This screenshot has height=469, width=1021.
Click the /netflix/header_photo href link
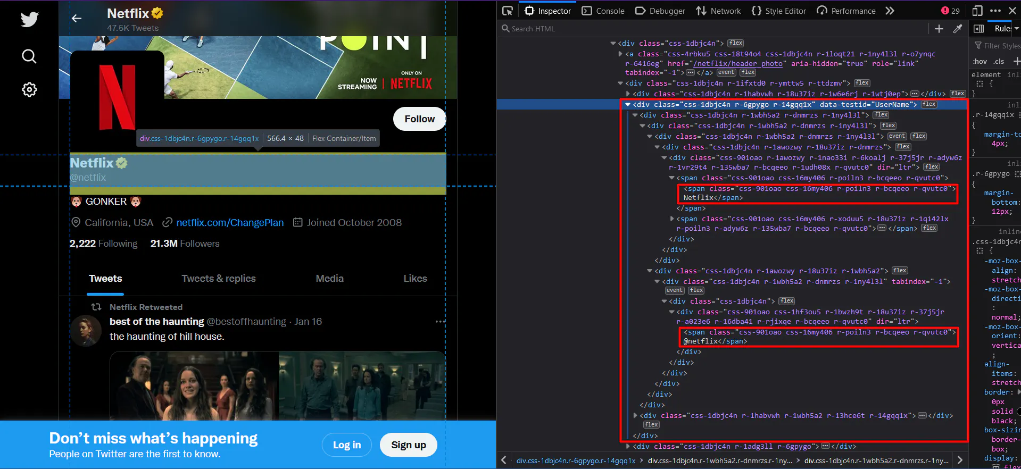[x=738, y=63]
